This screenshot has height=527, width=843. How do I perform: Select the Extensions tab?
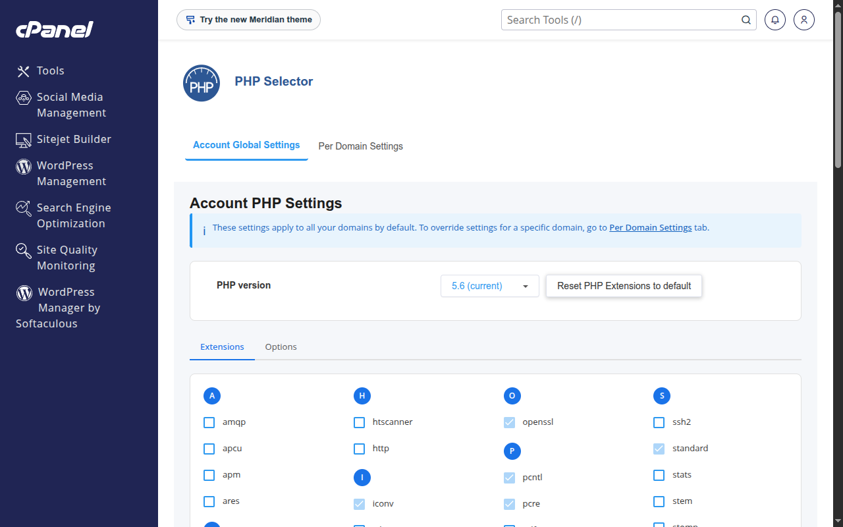(222, 347)
